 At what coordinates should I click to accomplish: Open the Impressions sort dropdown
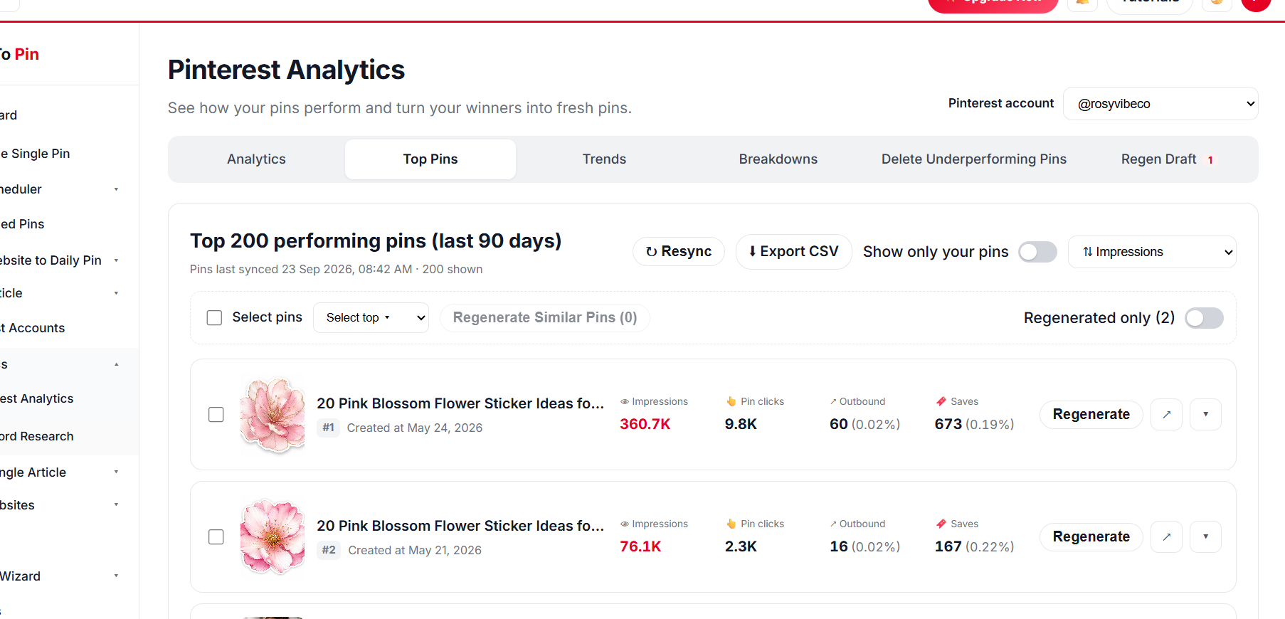click(x=1152, y=252)
